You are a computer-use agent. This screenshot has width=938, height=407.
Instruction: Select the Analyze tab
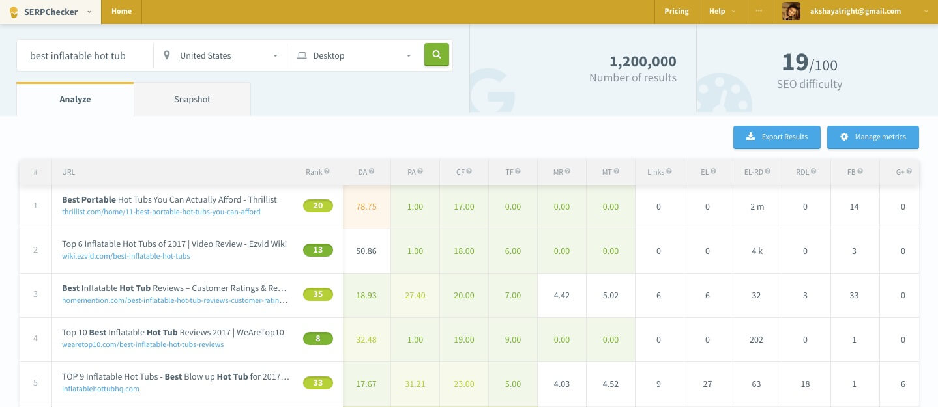[x=75, y=99]
